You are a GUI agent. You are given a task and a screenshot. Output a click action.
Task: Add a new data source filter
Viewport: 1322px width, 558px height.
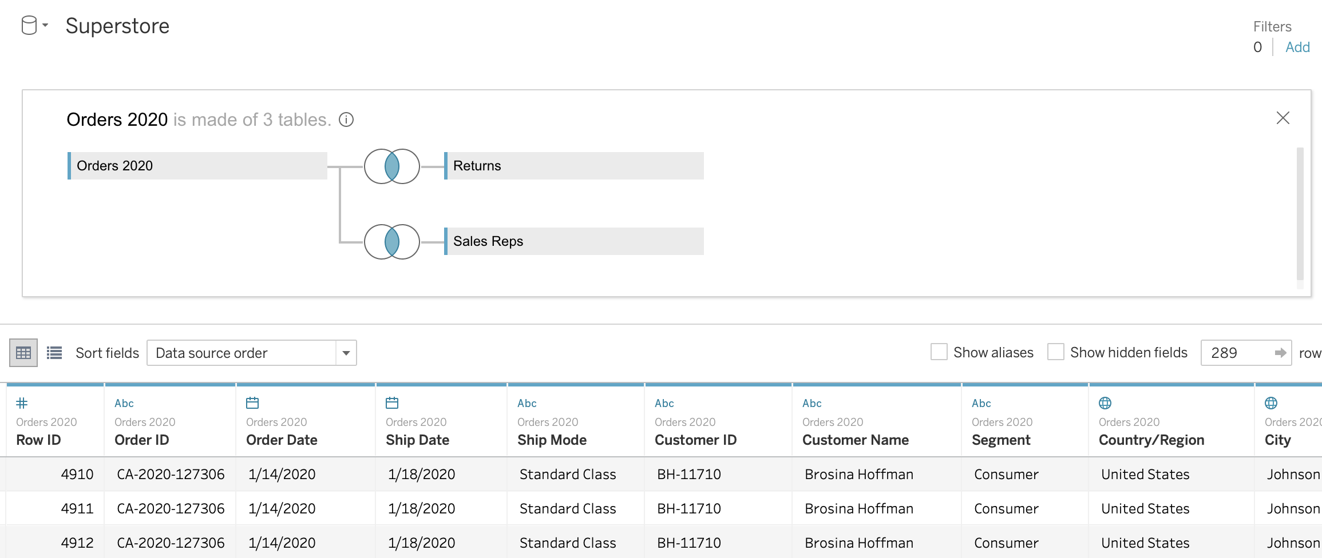[1297, 47]
